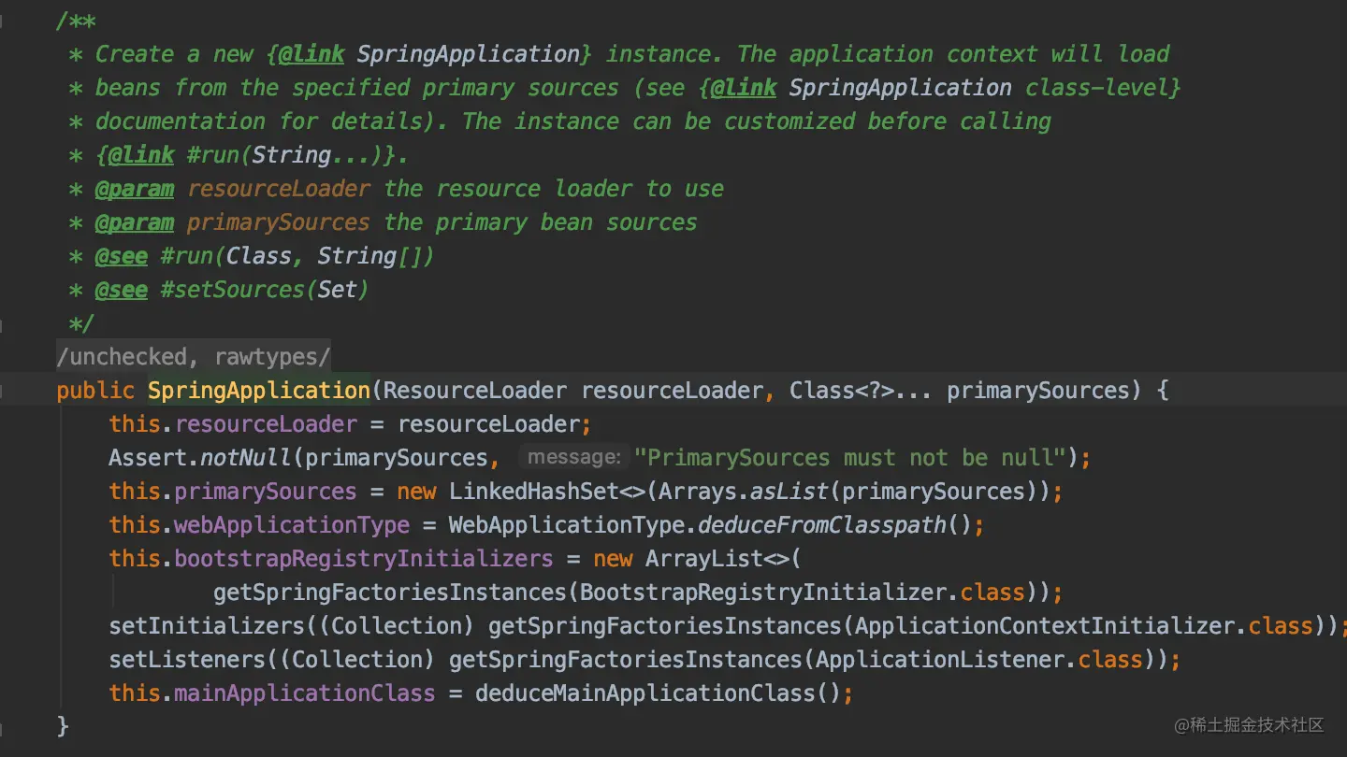The height and width of the screenshot is (757, 1347).
Task: Click the "message:" parameter inlay hint
Action: [573, 458]
